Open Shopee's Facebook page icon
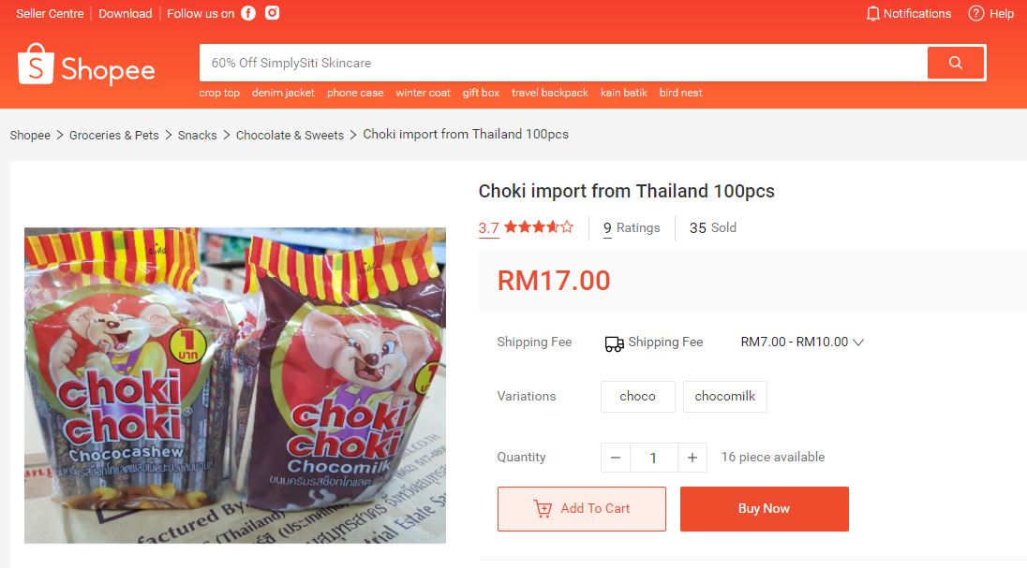Viewport: 1027px width, 568px height. coord(248,13)
